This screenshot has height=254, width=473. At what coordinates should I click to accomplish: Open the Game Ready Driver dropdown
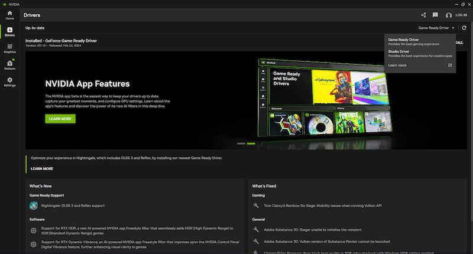pyautogui.click(x=436, y=28)
